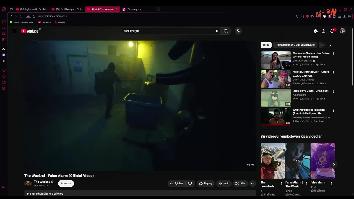
Task: Open options menu for Rock lee vs Gaara
Action: click(x=333, y=91)
